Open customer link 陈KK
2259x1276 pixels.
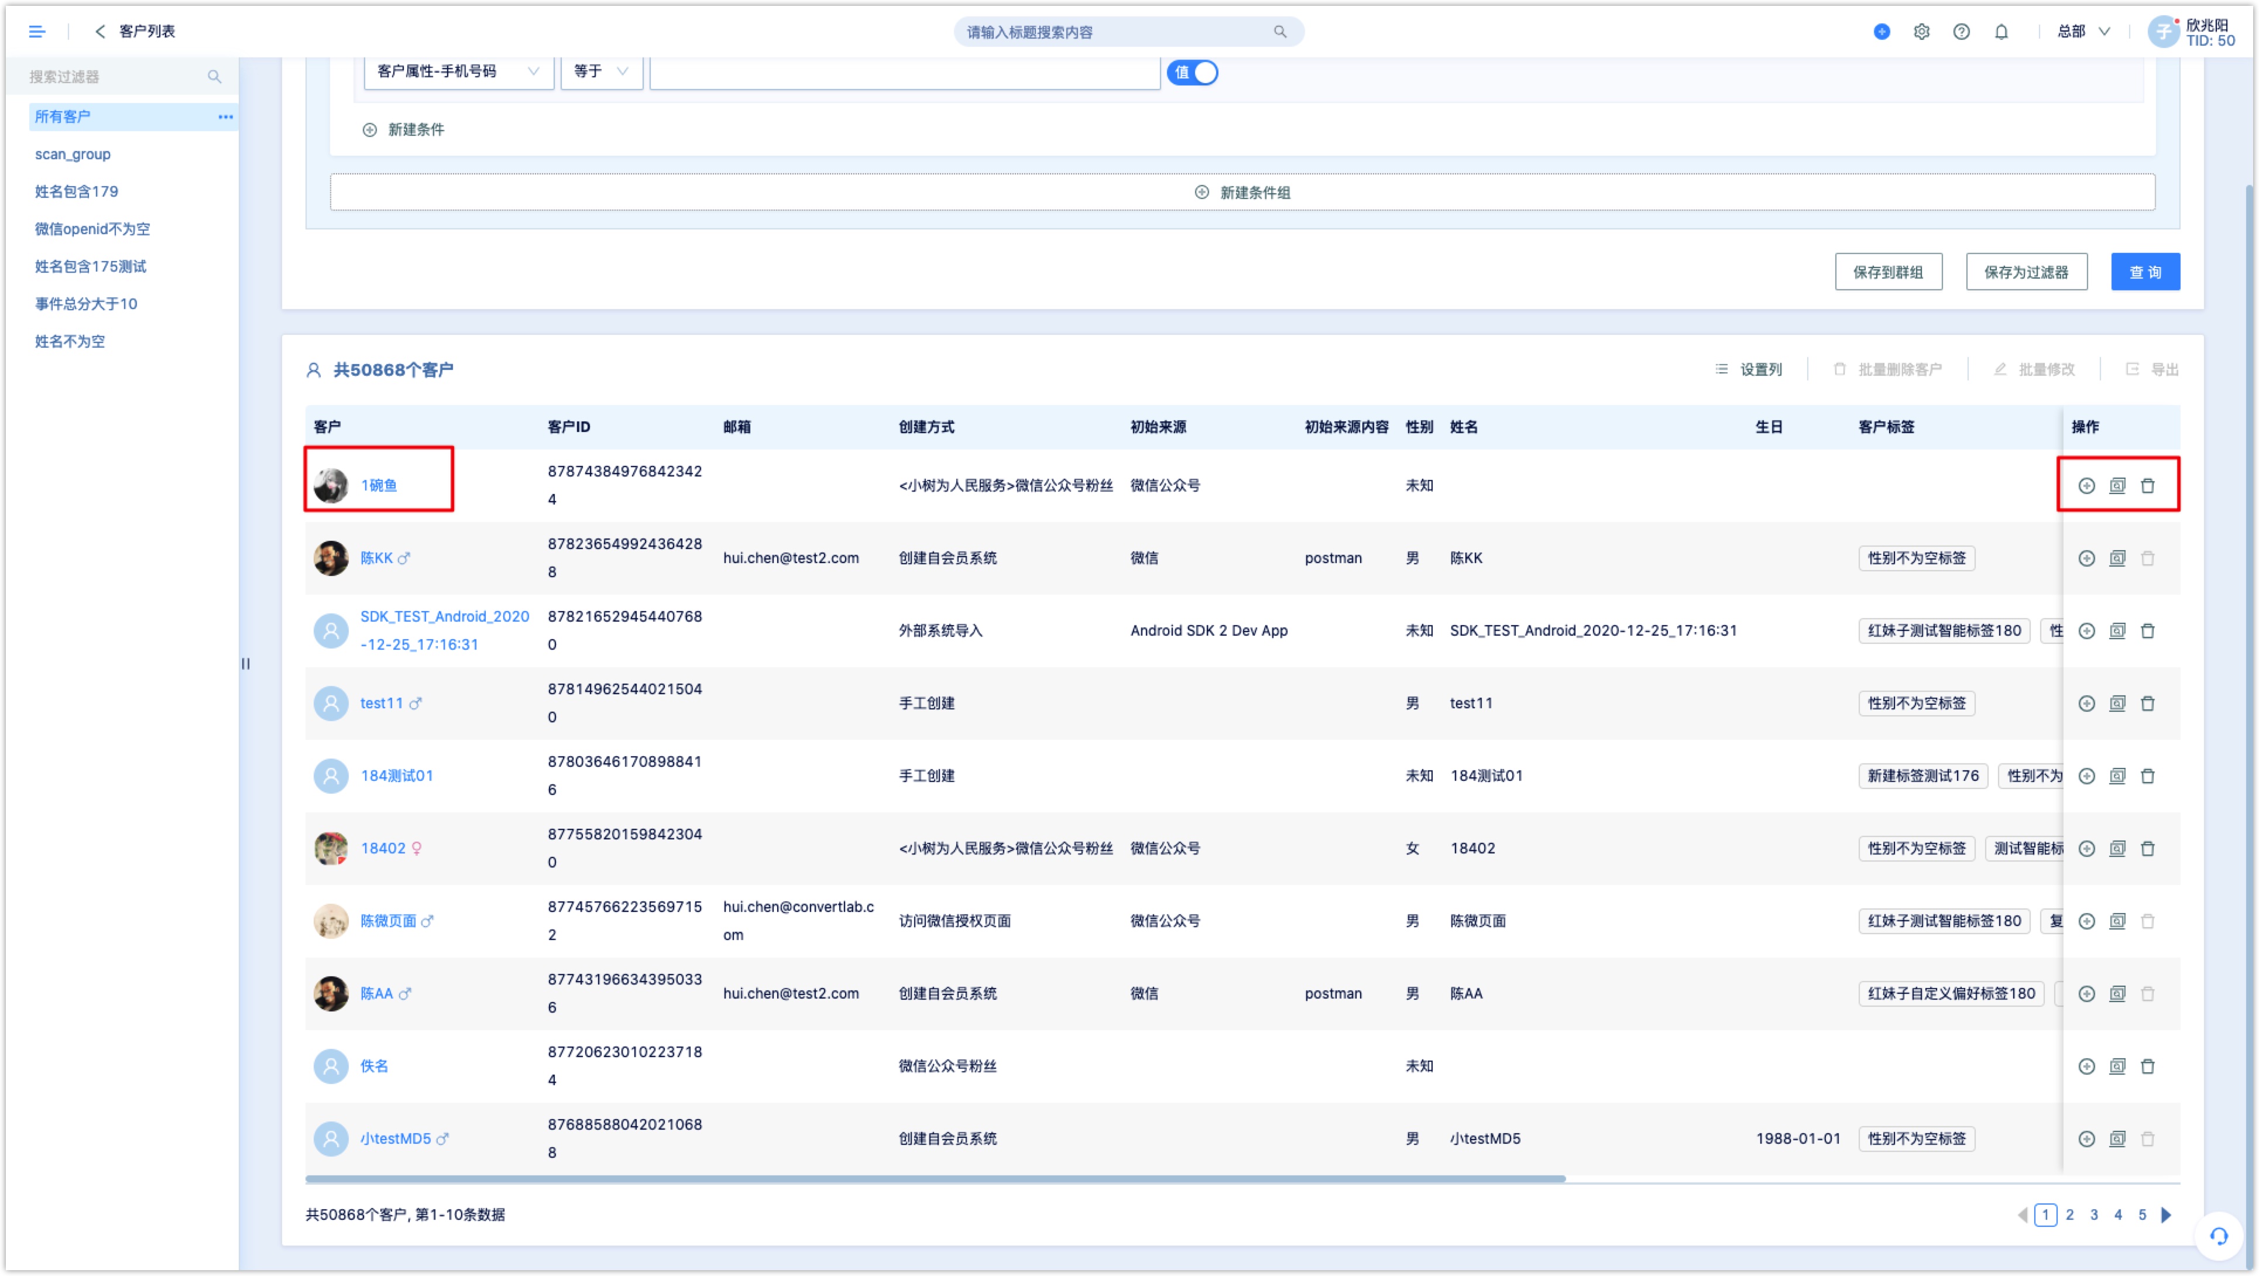376,558
